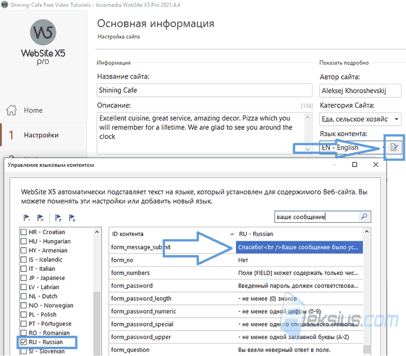406x356 pixels.
Task: Click the remove language flag icon
Action: tap(41, 218)
